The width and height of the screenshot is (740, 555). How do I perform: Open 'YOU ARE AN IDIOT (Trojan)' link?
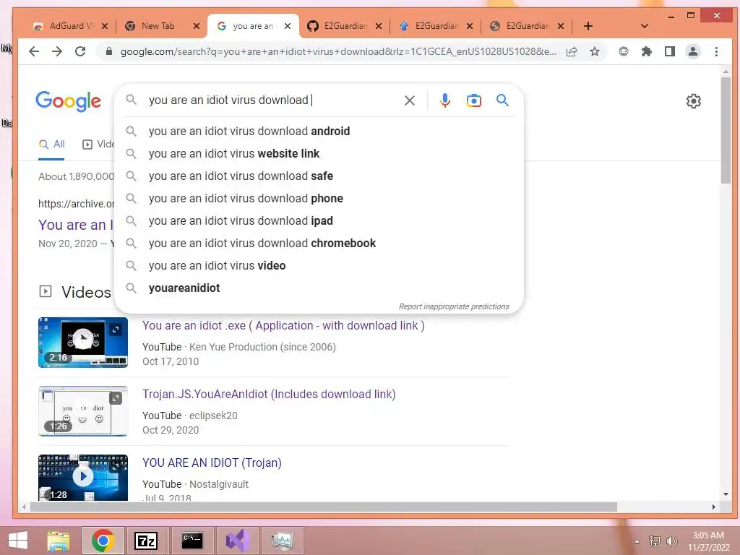click(212, 462)
